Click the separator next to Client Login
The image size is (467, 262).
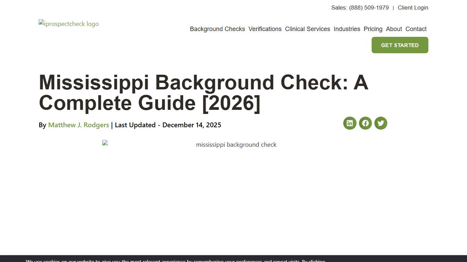pos(393,8)
